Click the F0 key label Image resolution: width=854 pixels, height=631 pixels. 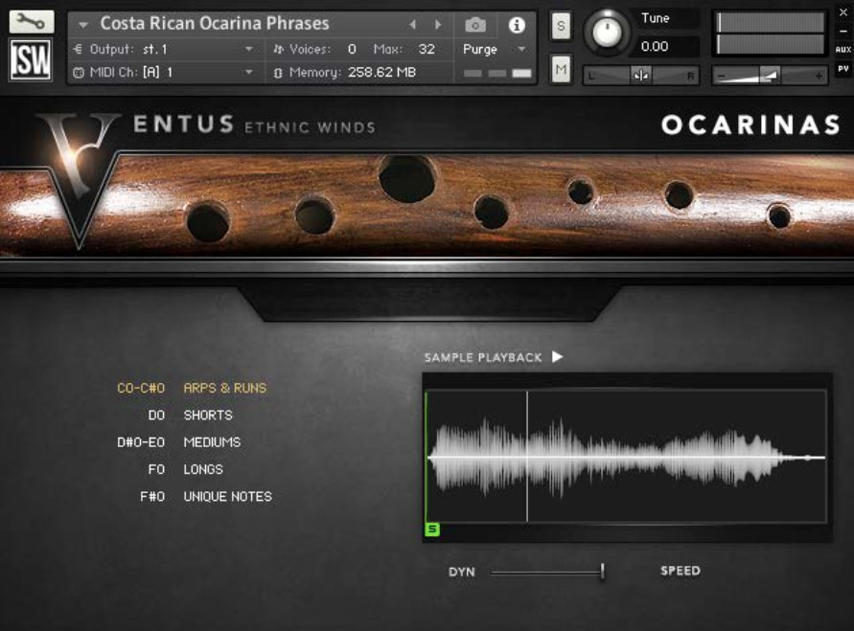[x=156, y=469]
